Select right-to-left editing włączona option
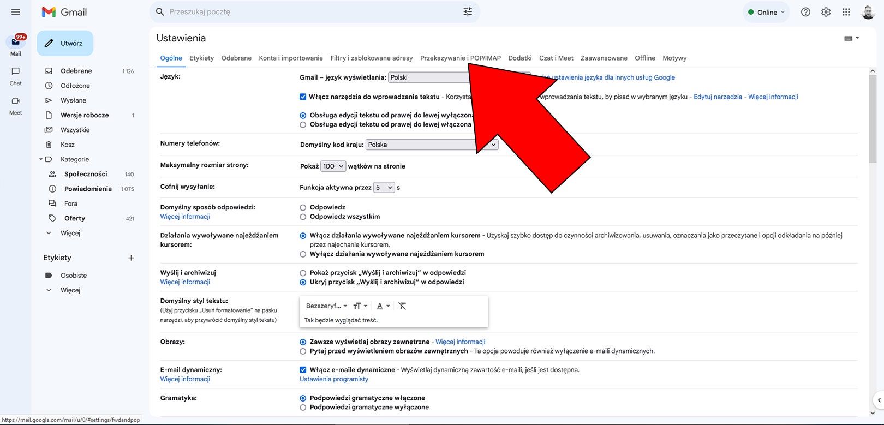The height and width of the screenshot is (425, 884). [303, 125]
